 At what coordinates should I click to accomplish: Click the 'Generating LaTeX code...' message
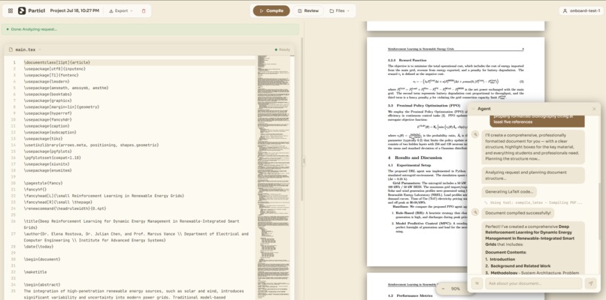(x=509, y=192)
